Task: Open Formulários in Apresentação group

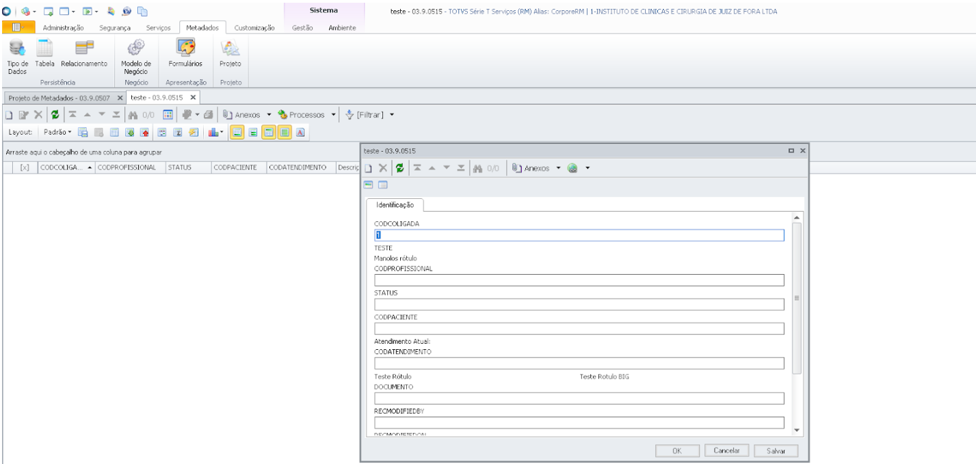Action: (185, 53)
